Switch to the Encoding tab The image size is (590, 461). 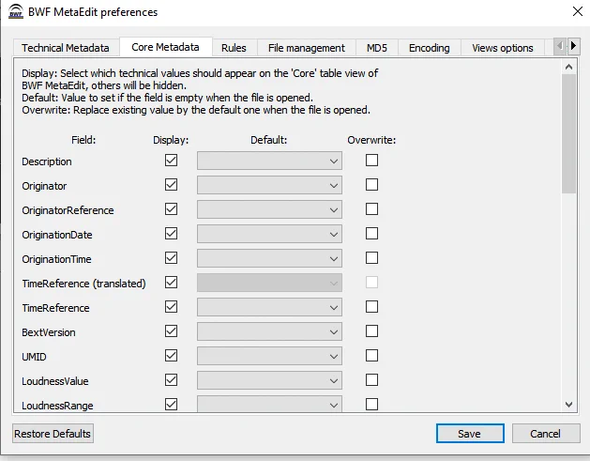pos(430,48)
